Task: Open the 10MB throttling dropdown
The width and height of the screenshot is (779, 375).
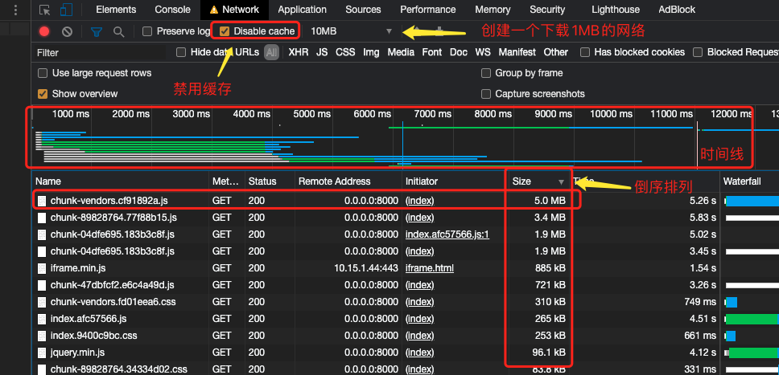Action: pos(351,31)
